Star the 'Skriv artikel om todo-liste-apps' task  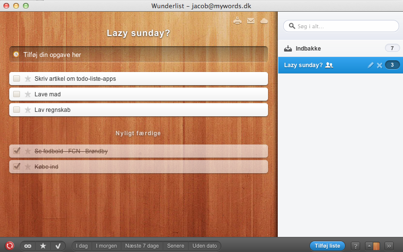(x=28, y=78)
